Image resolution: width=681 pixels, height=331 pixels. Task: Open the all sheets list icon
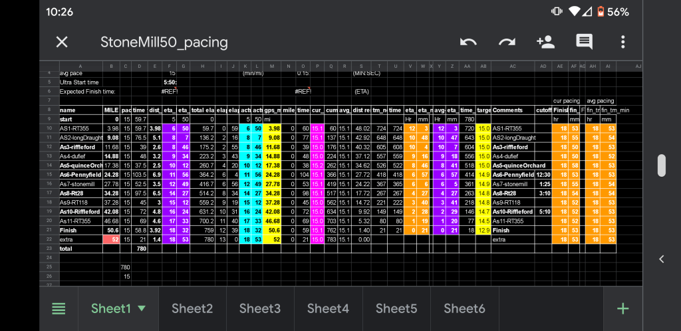coord(59,308)
